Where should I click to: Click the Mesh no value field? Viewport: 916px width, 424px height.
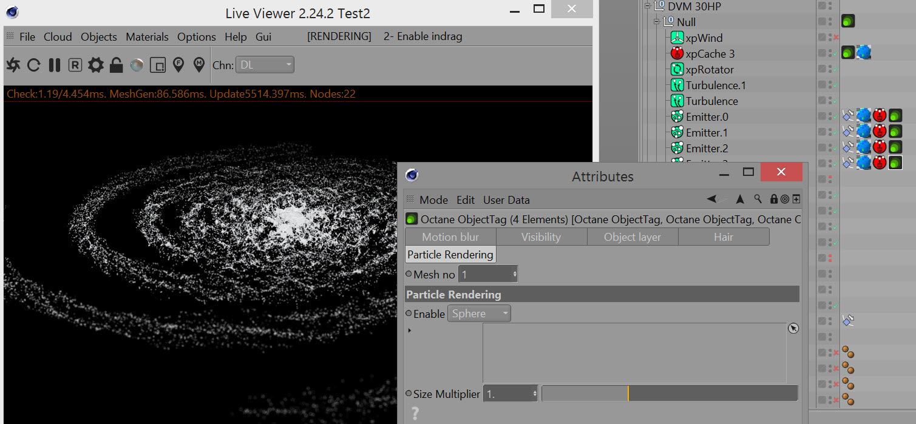coord(488,275)
